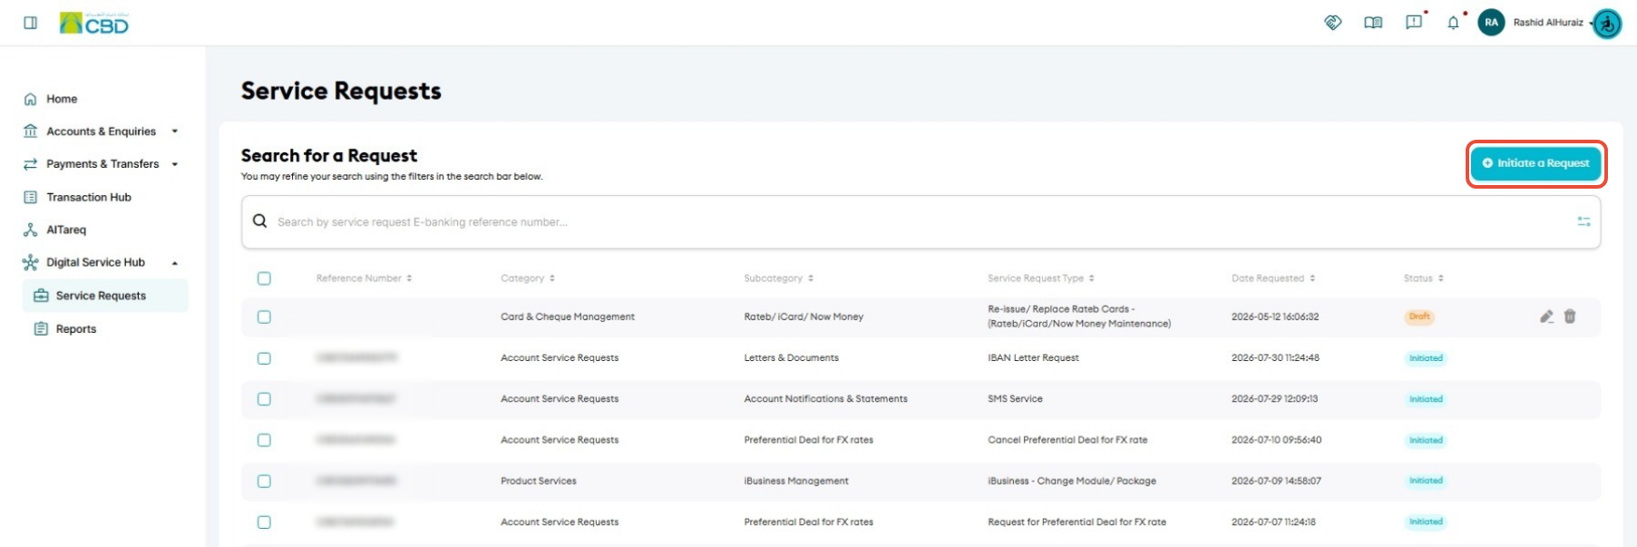
Task: Click 'Product Services' category cell
Action: (539, 481)
